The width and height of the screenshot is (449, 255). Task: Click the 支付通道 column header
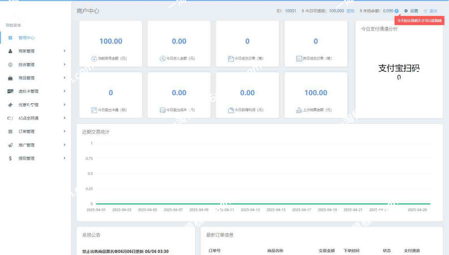click(412, 251)
